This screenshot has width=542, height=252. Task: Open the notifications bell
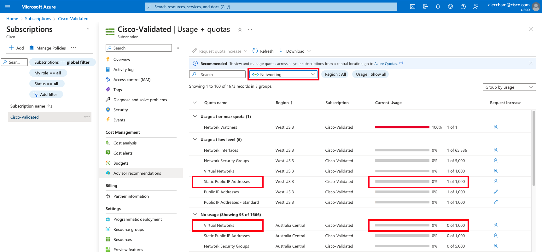pos(438,7)
